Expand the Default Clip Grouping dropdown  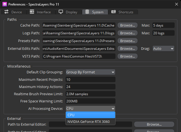90,72
